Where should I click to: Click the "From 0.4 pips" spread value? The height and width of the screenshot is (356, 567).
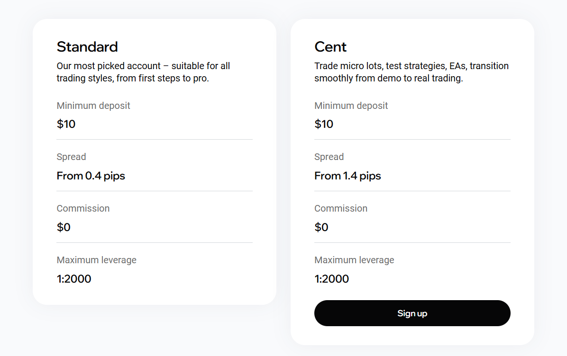tap(91, 176)
